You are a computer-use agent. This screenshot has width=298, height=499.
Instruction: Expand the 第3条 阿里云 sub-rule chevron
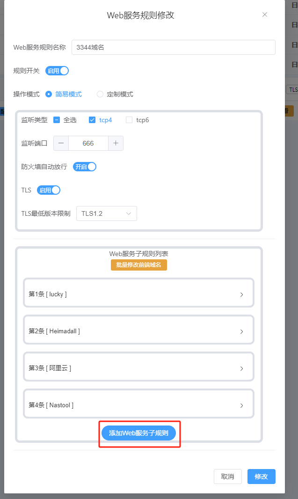click(x=241, y=368)
